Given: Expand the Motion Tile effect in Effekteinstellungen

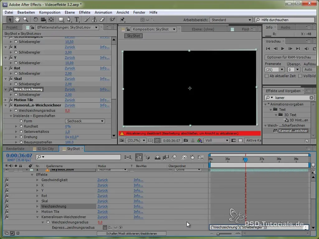Looking at the screenshot, I should [6, 100].
